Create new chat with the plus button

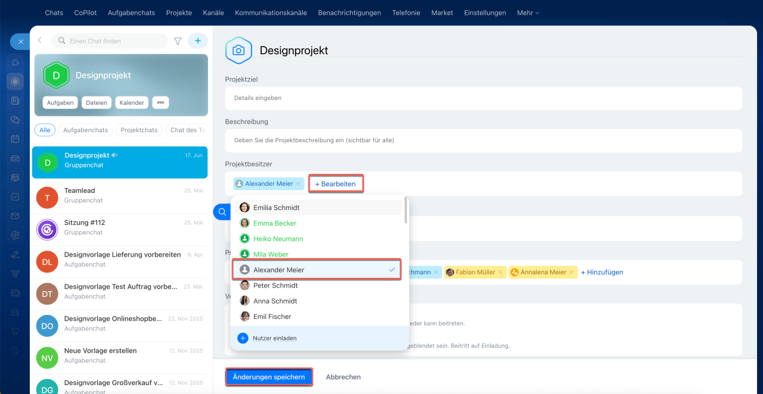click(x=198, y=40)
